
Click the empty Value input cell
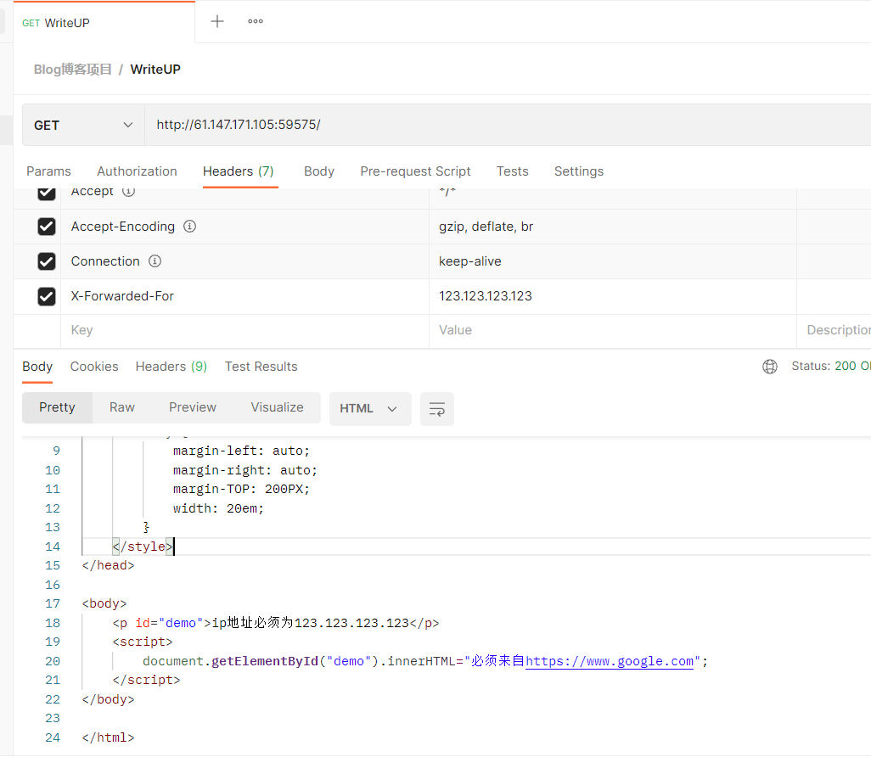coord(613,330)
